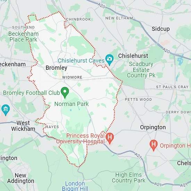191x191 pixels.
Task: Click the London Biggin Hill label
Action: (75, 186)
